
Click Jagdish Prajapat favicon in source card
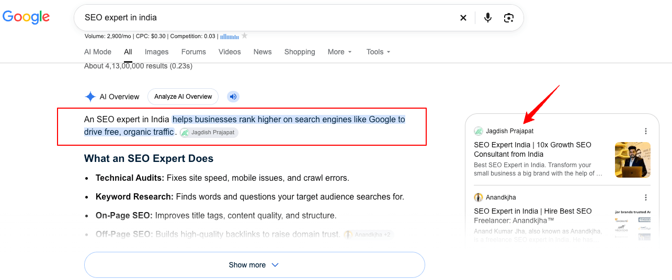[479, 131]
